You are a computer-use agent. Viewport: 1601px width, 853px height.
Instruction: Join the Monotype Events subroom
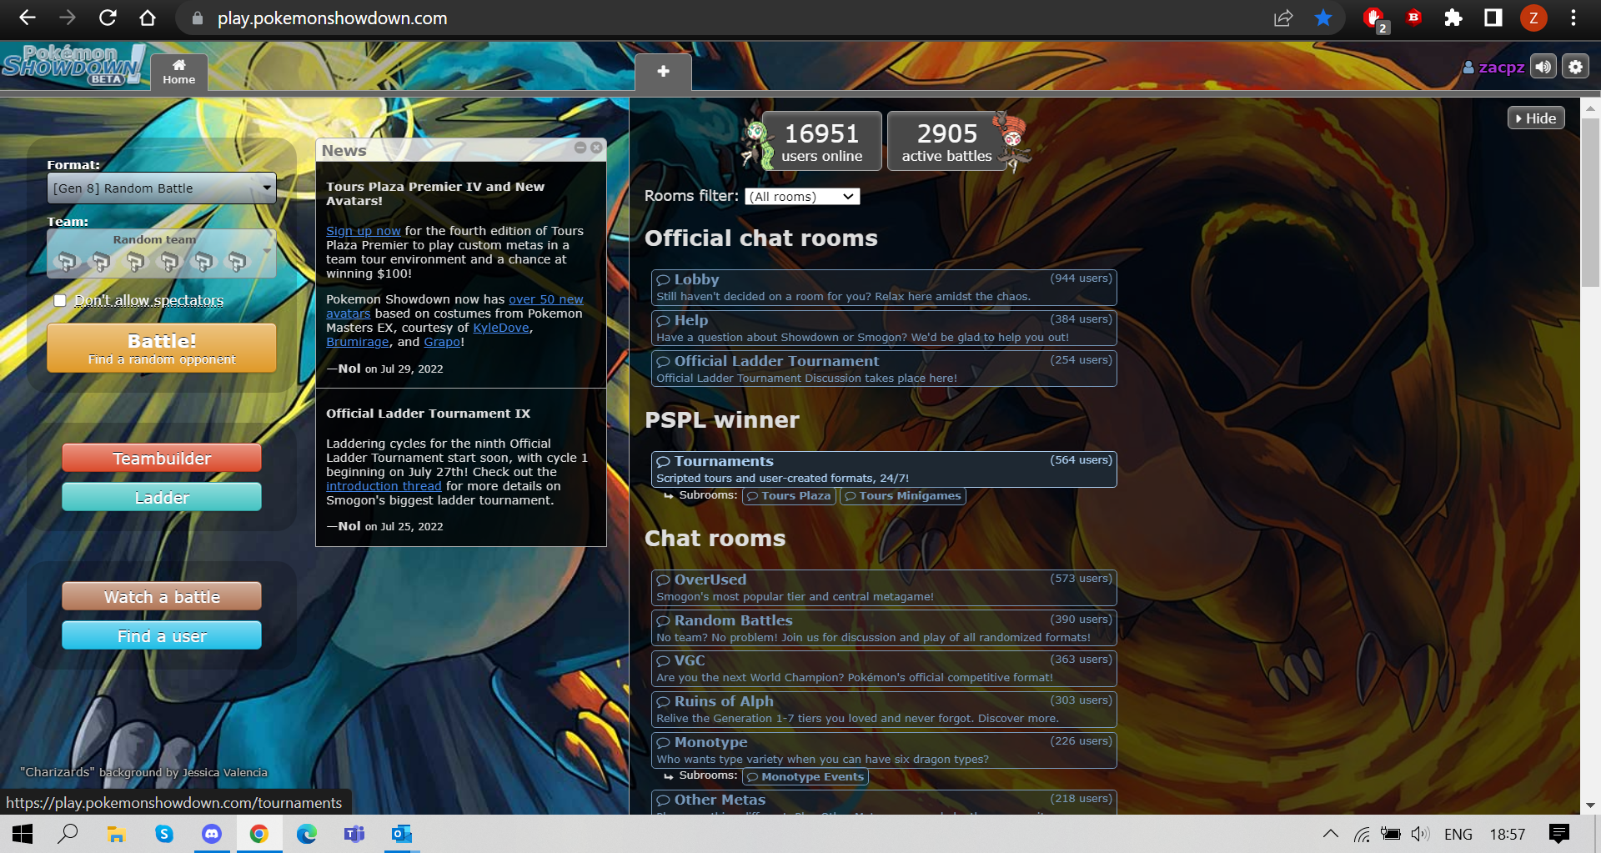point(806,777)
